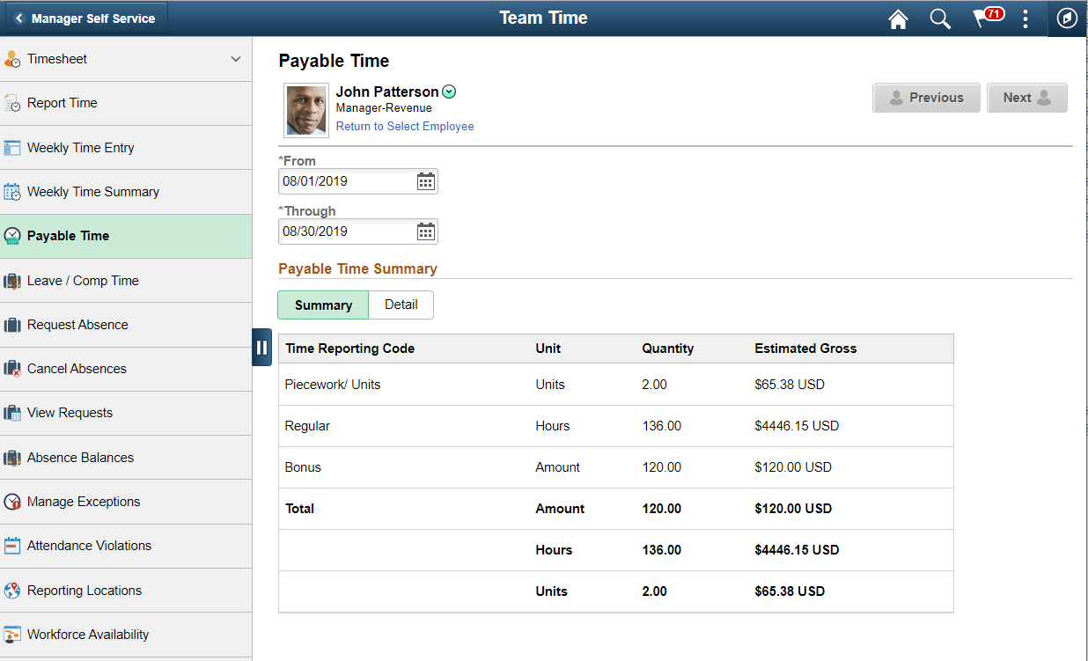This screenshot has height=661, width=1088.
Task: Click the Report Time clock icon
Action: point(11,103)
